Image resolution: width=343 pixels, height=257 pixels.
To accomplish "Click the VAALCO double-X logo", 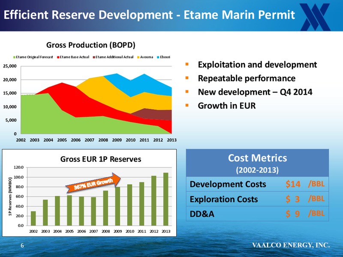I will 315,17.
